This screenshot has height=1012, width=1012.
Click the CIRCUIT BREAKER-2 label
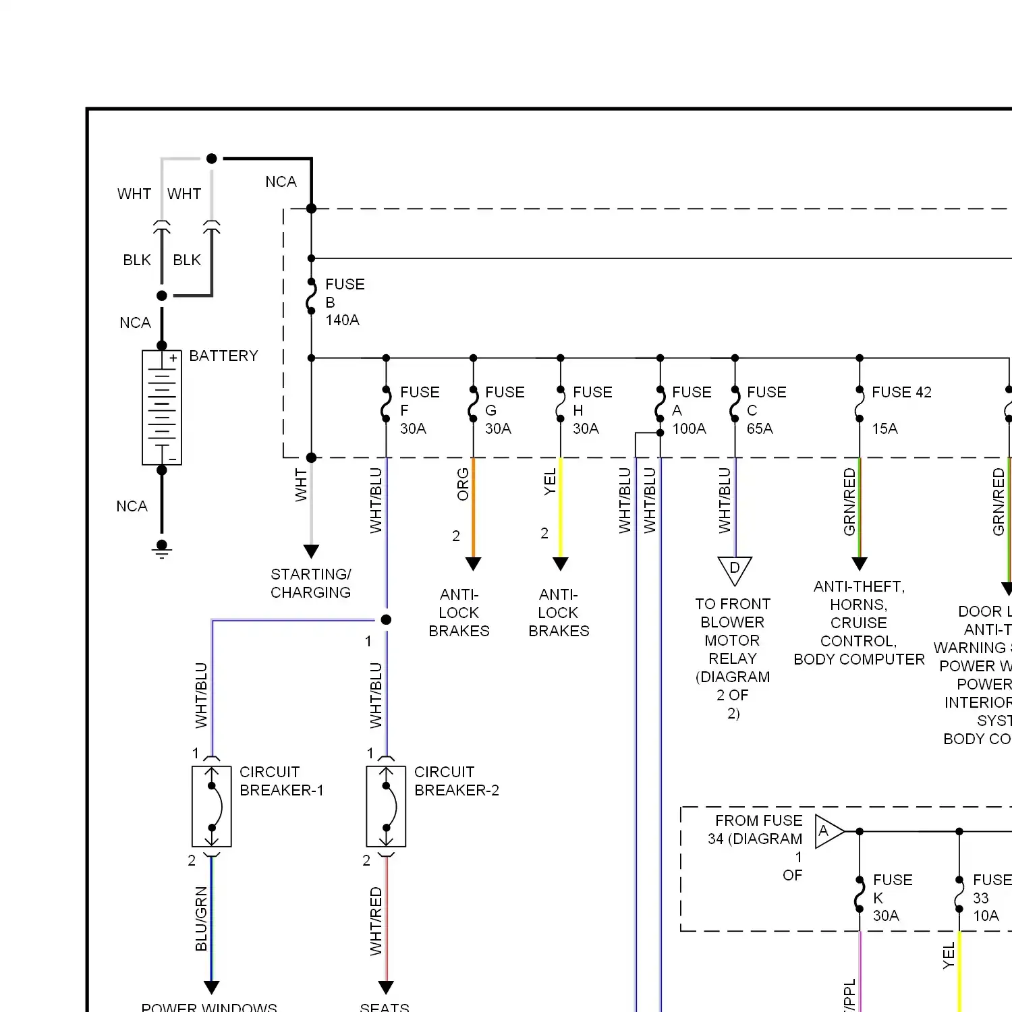click(x=457, y=781)
